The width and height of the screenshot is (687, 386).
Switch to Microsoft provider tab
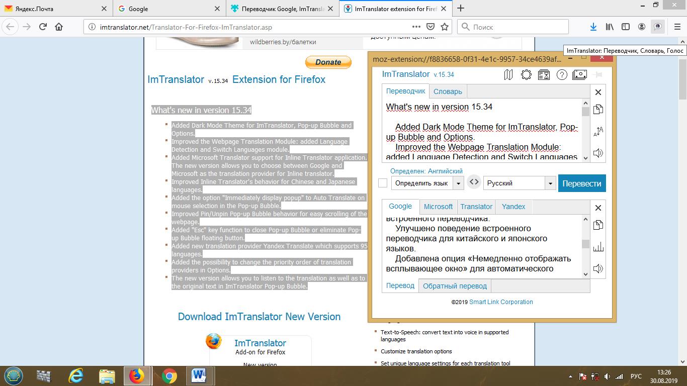438,207
